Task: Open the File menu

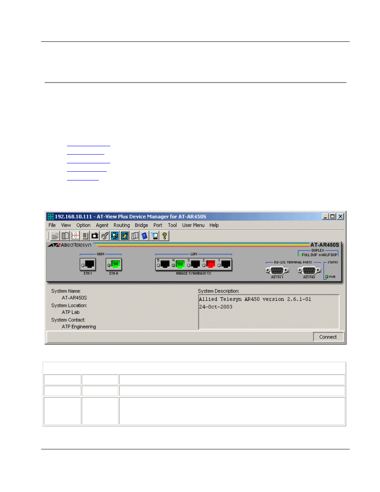Action: click(52, 225)
